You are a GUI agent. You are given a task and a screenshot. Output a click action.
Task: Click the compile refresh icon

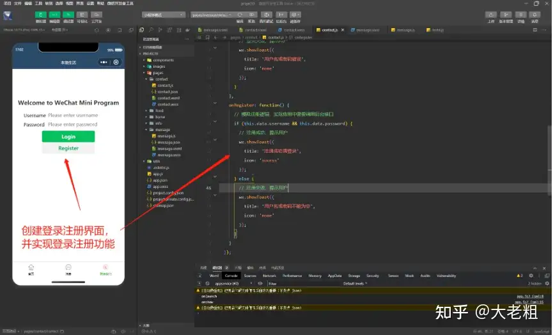[240, 15]
